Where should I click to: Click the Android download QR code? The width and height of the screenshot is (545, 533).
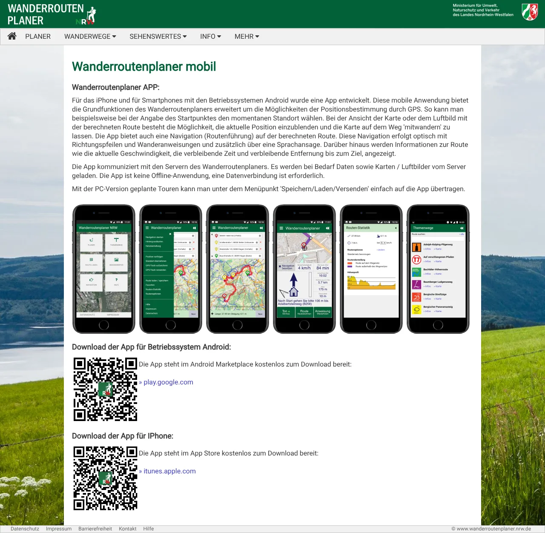pos(105,390)
